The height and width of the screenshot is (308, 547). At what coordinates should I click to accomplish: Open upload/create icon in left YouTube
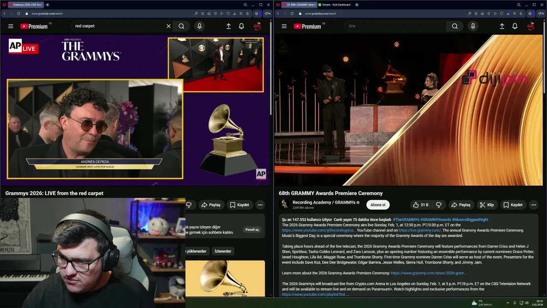229,26
